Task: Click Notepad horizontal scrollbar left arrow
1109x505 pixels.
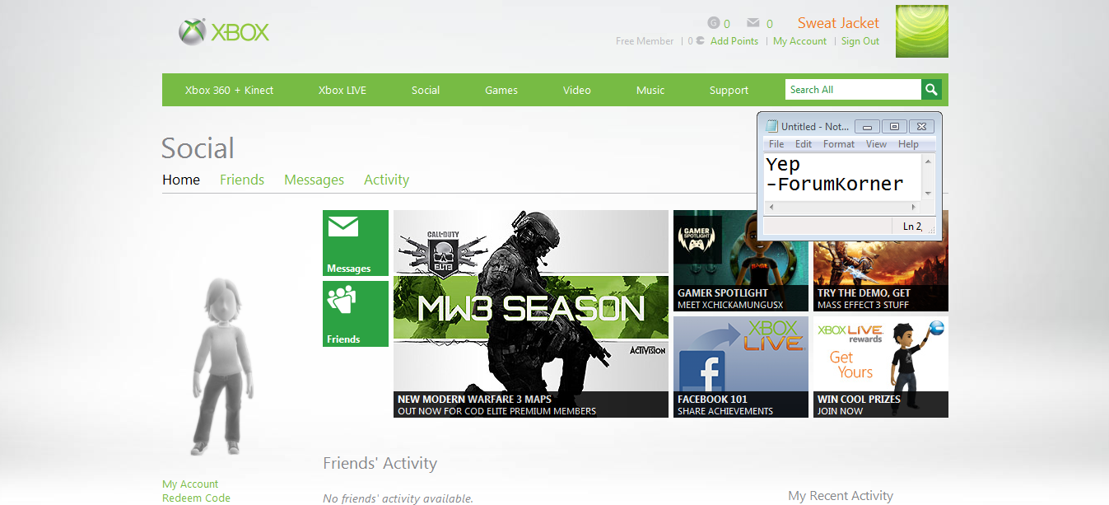Action: tap(771, 206)
